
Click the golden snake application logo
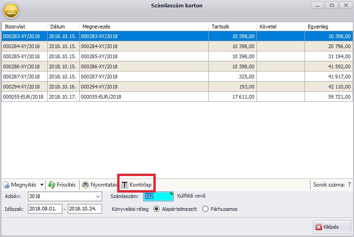11,11
